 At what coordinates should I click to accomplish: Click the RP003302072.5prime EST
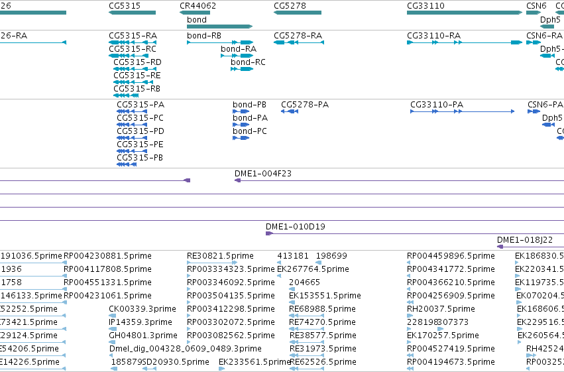tap(231, 322)
